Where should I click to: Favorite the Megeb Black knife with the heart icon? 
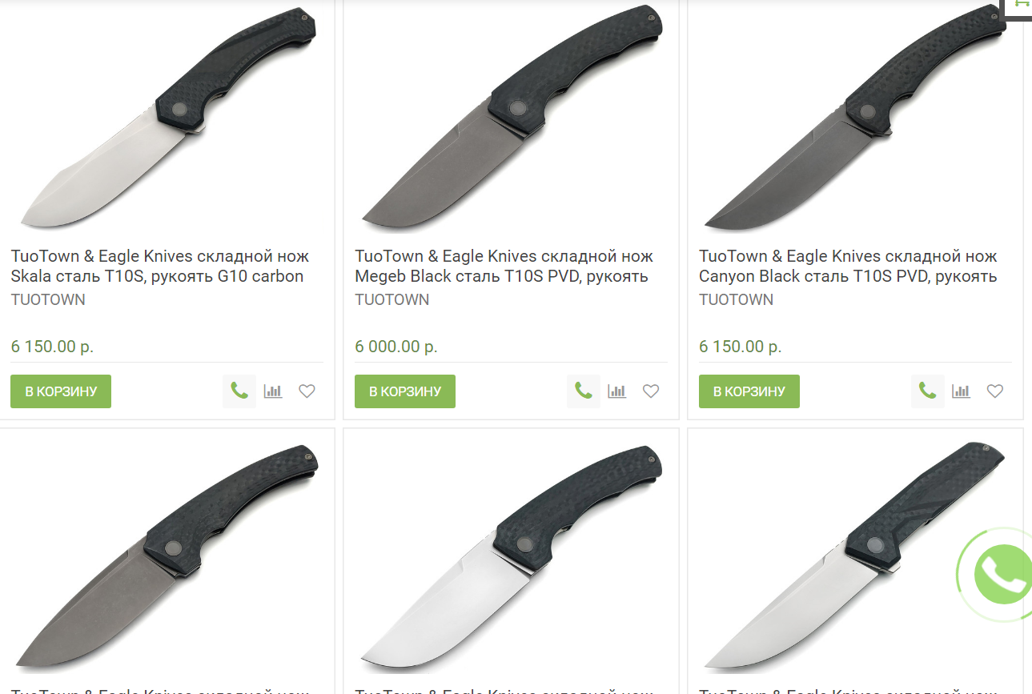[x=651, y=391]
